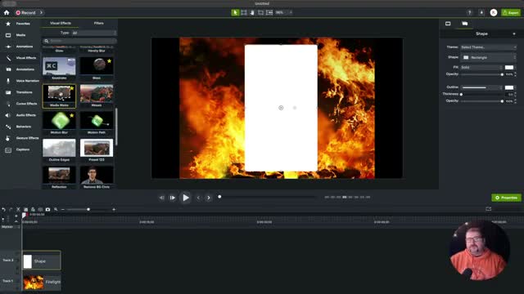Jump to previous clip marker arrow
The image size is (524, 294).
[198, 198]
